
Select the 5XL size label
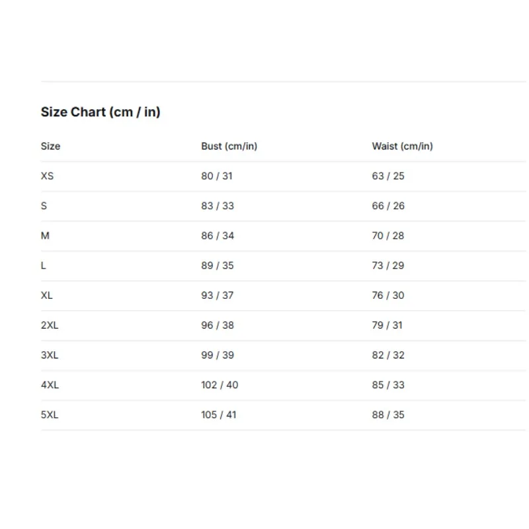click(x=50, y=415)
